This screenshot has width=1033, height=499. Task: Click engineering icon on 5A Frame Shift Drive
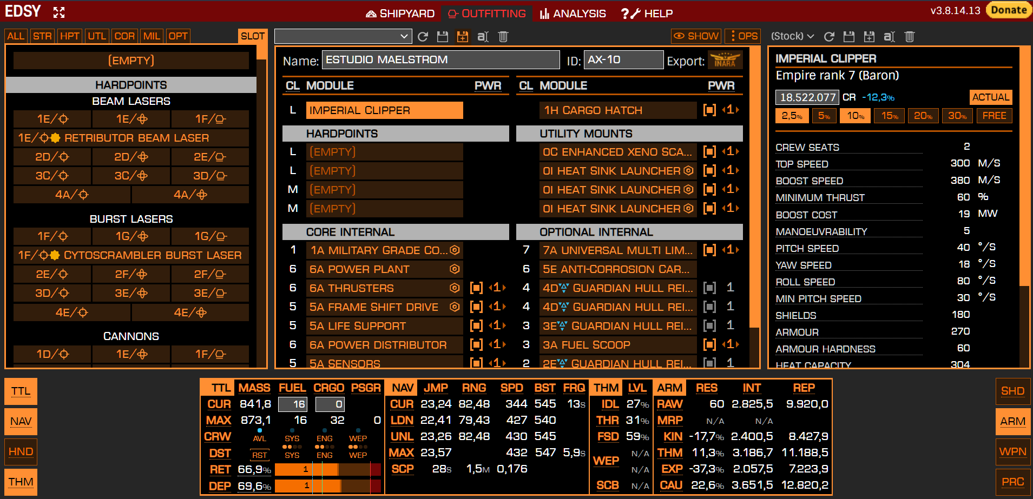(x=455, y=307)
